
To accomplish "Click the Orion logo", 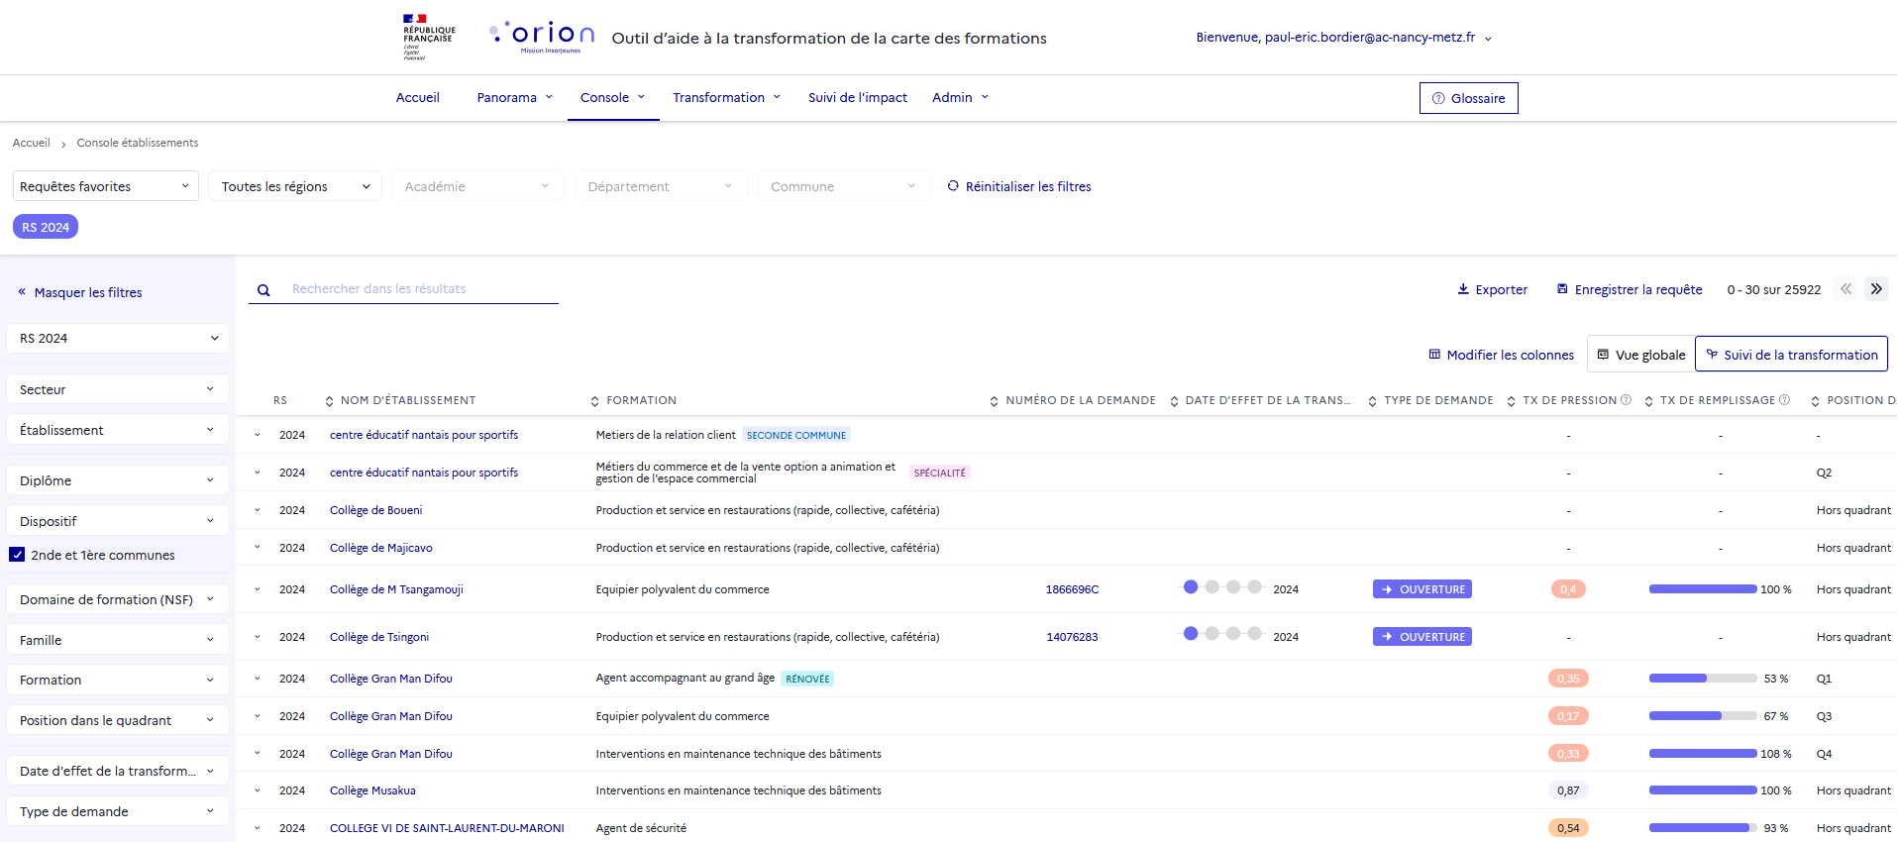I will click(x=542, y=37).
